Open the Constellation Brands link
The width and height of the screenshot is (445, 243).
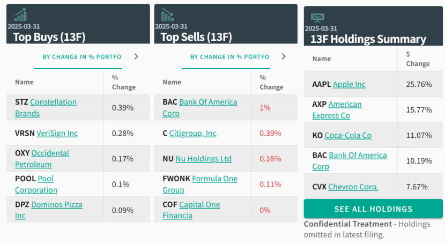click(x=53, y=102)
